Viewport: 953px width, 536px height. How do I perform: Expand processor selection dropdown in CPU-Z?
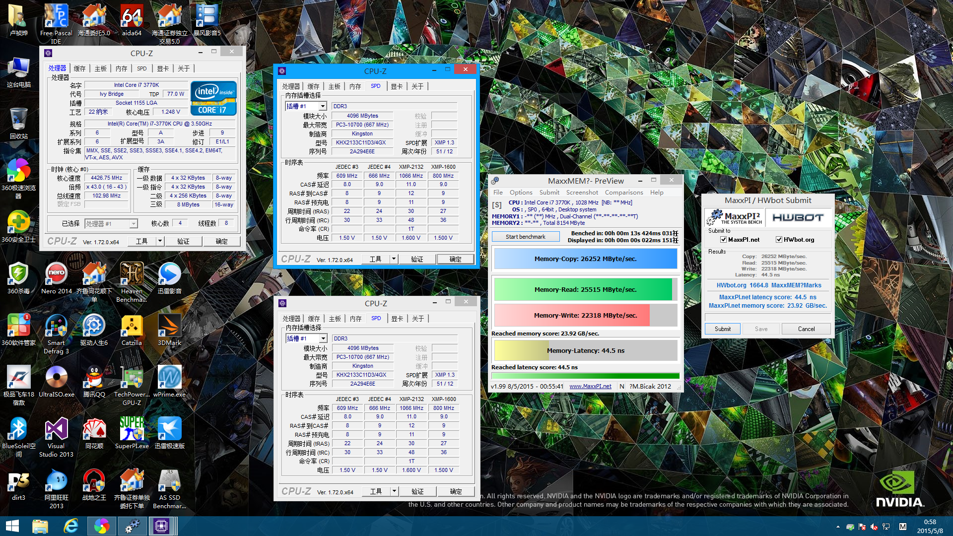(133, 224)
